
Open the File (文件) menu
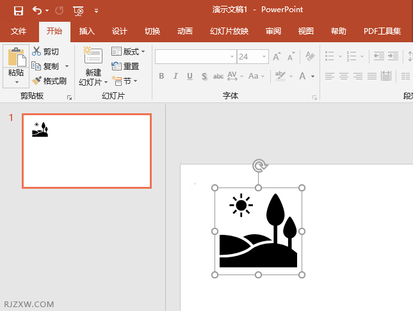tap(19, 31)
